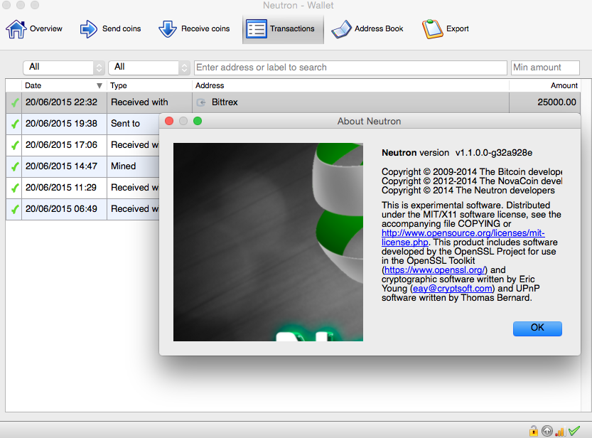Click the Send coins arrow icon
Viewport: 592px width, 438px height.
pos(89,29)
